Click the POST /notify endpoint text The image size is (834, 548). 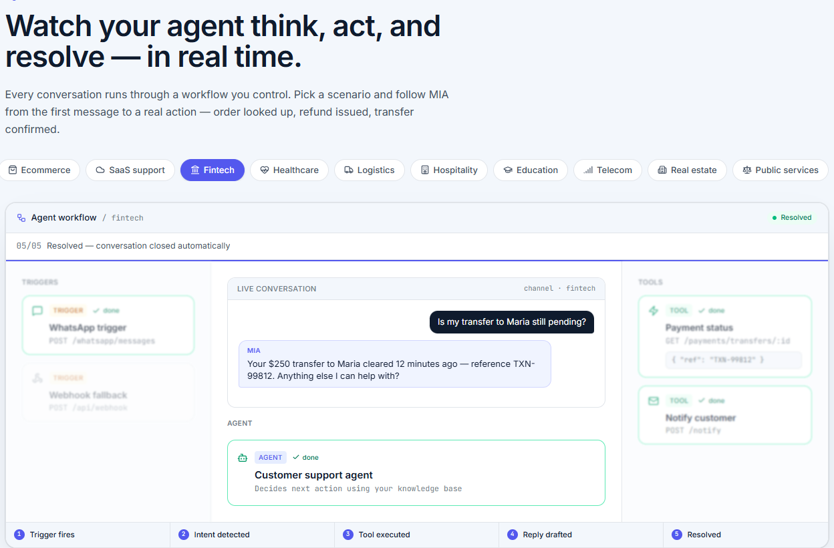click(x=693, y=430)
